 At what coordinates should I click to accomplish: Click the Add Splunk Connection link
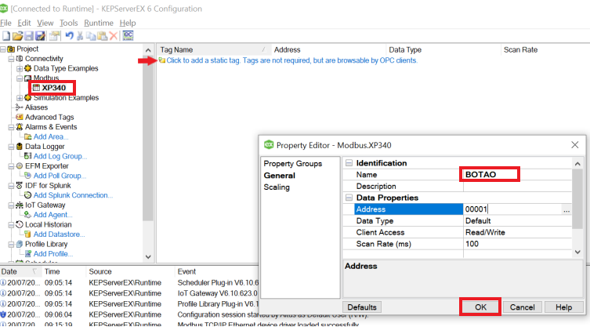pos(73,195)
